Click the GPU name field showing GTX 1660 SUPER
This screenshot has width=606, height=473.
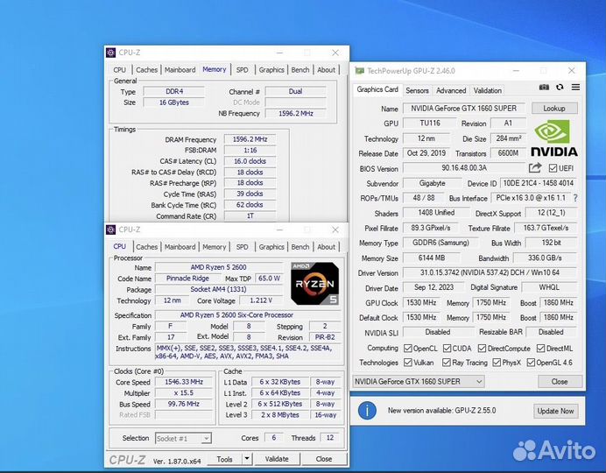(464, 109)
